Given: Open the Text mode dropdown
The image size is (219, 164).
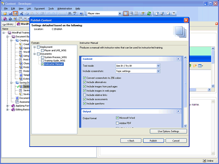Looking at the screenshot, I should (x=158, y=66).
